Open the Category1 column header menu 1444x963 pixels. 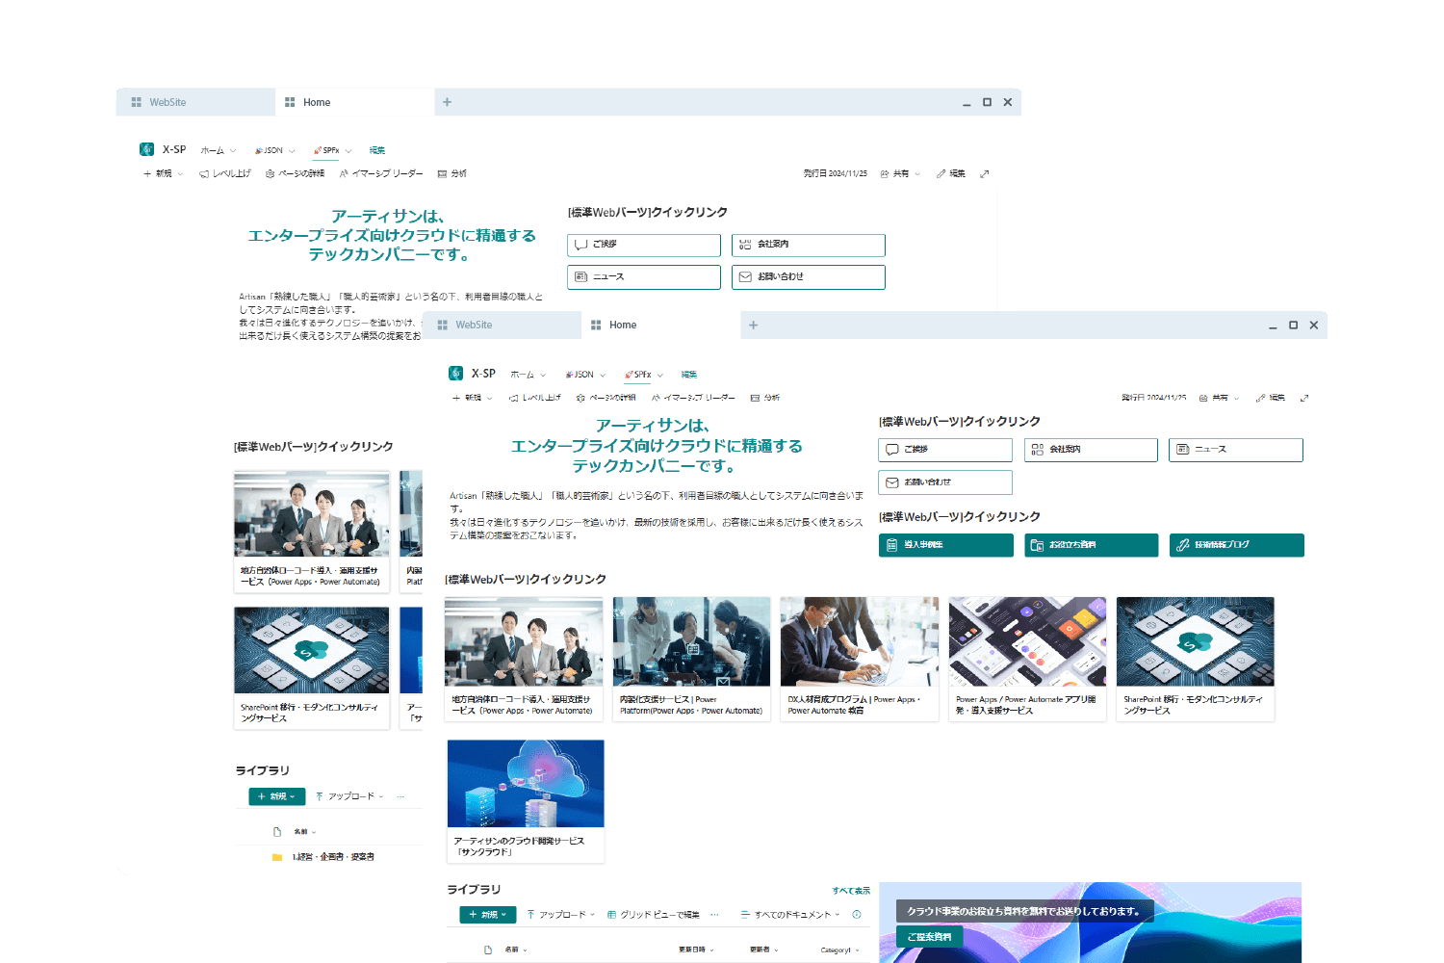839,950
